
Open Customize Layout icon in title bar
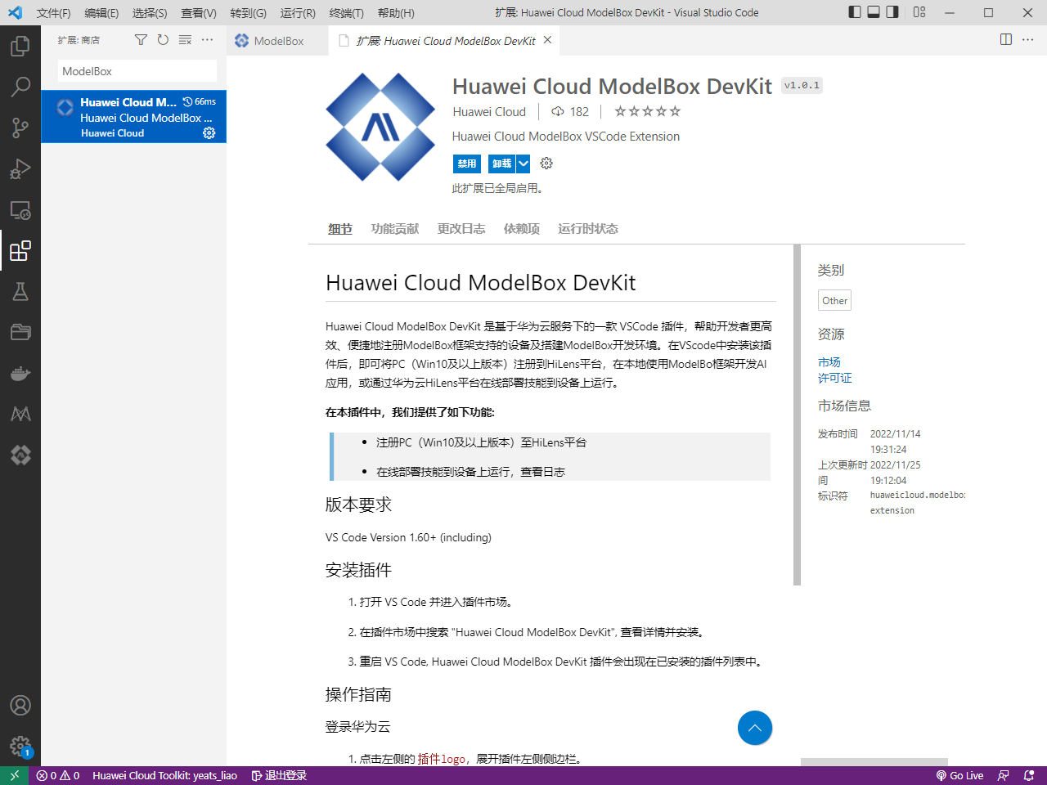[919, 12]
